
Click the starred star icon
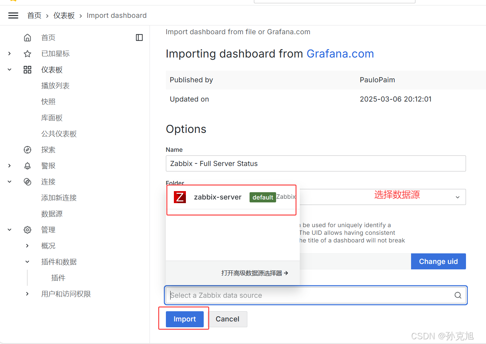[x=27, y=54]
